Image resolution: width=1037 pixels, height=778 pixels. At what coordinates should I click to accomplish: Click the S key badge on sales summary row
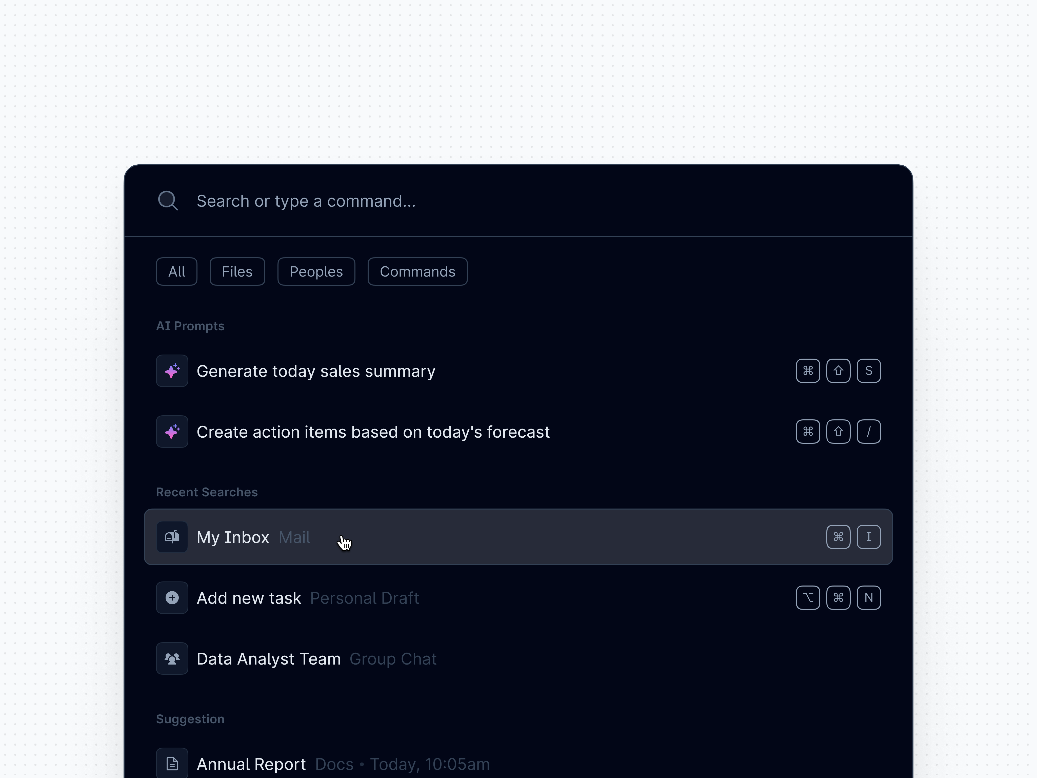click(869, 371)
